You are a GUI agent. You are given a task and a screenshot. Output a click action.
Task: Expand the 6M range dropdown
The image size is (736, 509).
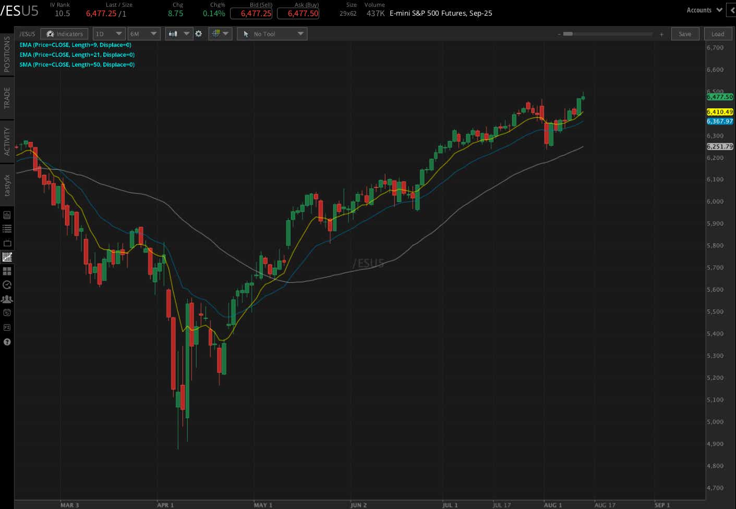pos(144,33)
